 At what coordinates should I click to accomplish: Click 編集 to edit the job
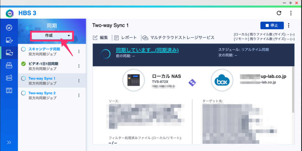(x=100, y=38)
